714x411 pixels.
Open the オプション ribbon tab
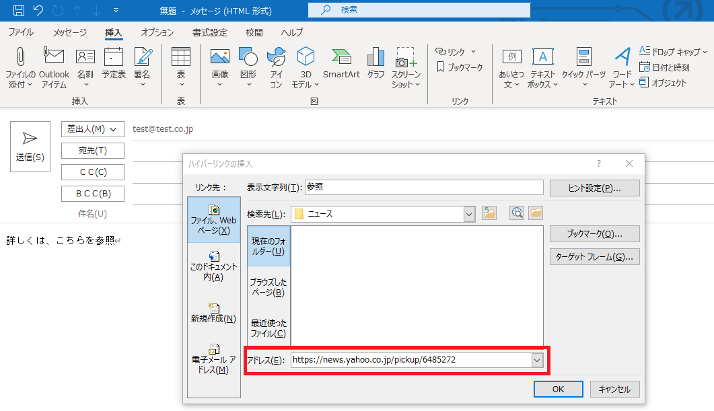[x=157, y=32]
